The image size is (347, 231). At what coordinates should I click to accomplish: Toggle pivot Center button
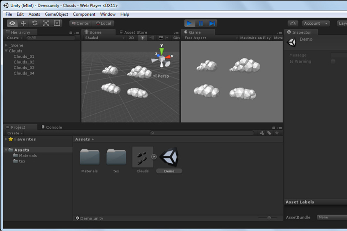81,23
